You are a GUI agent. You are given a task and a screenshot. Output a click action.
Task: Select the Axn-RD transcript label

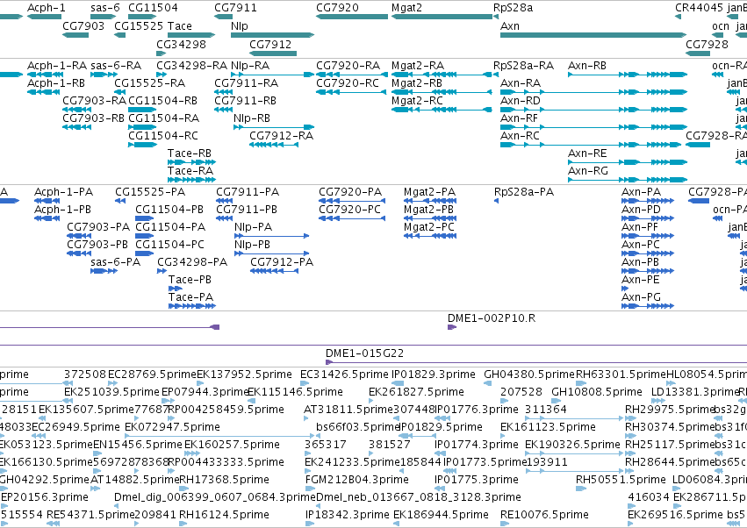coord(521,101)
